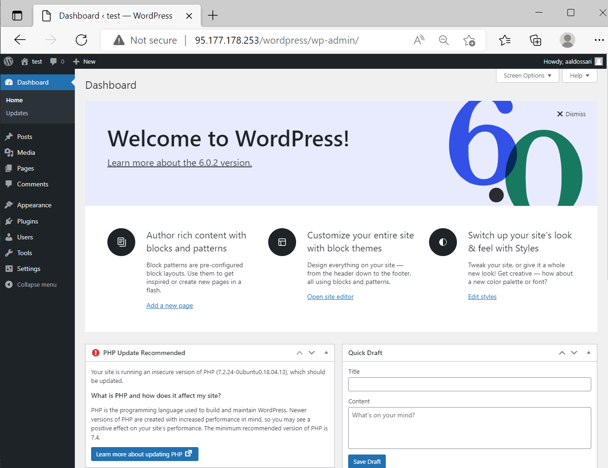The image size is (608, 468).
Task: Open the test site home icon
Action: click(x=25, y=61)
